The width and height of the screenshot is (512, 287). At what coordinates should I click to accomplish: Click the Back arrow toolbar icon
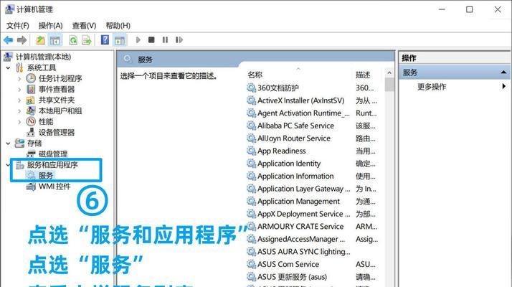point(8,40)
